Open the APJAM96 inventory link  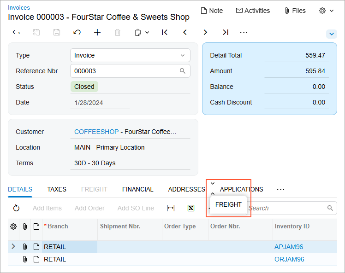(x=289, y=247)
